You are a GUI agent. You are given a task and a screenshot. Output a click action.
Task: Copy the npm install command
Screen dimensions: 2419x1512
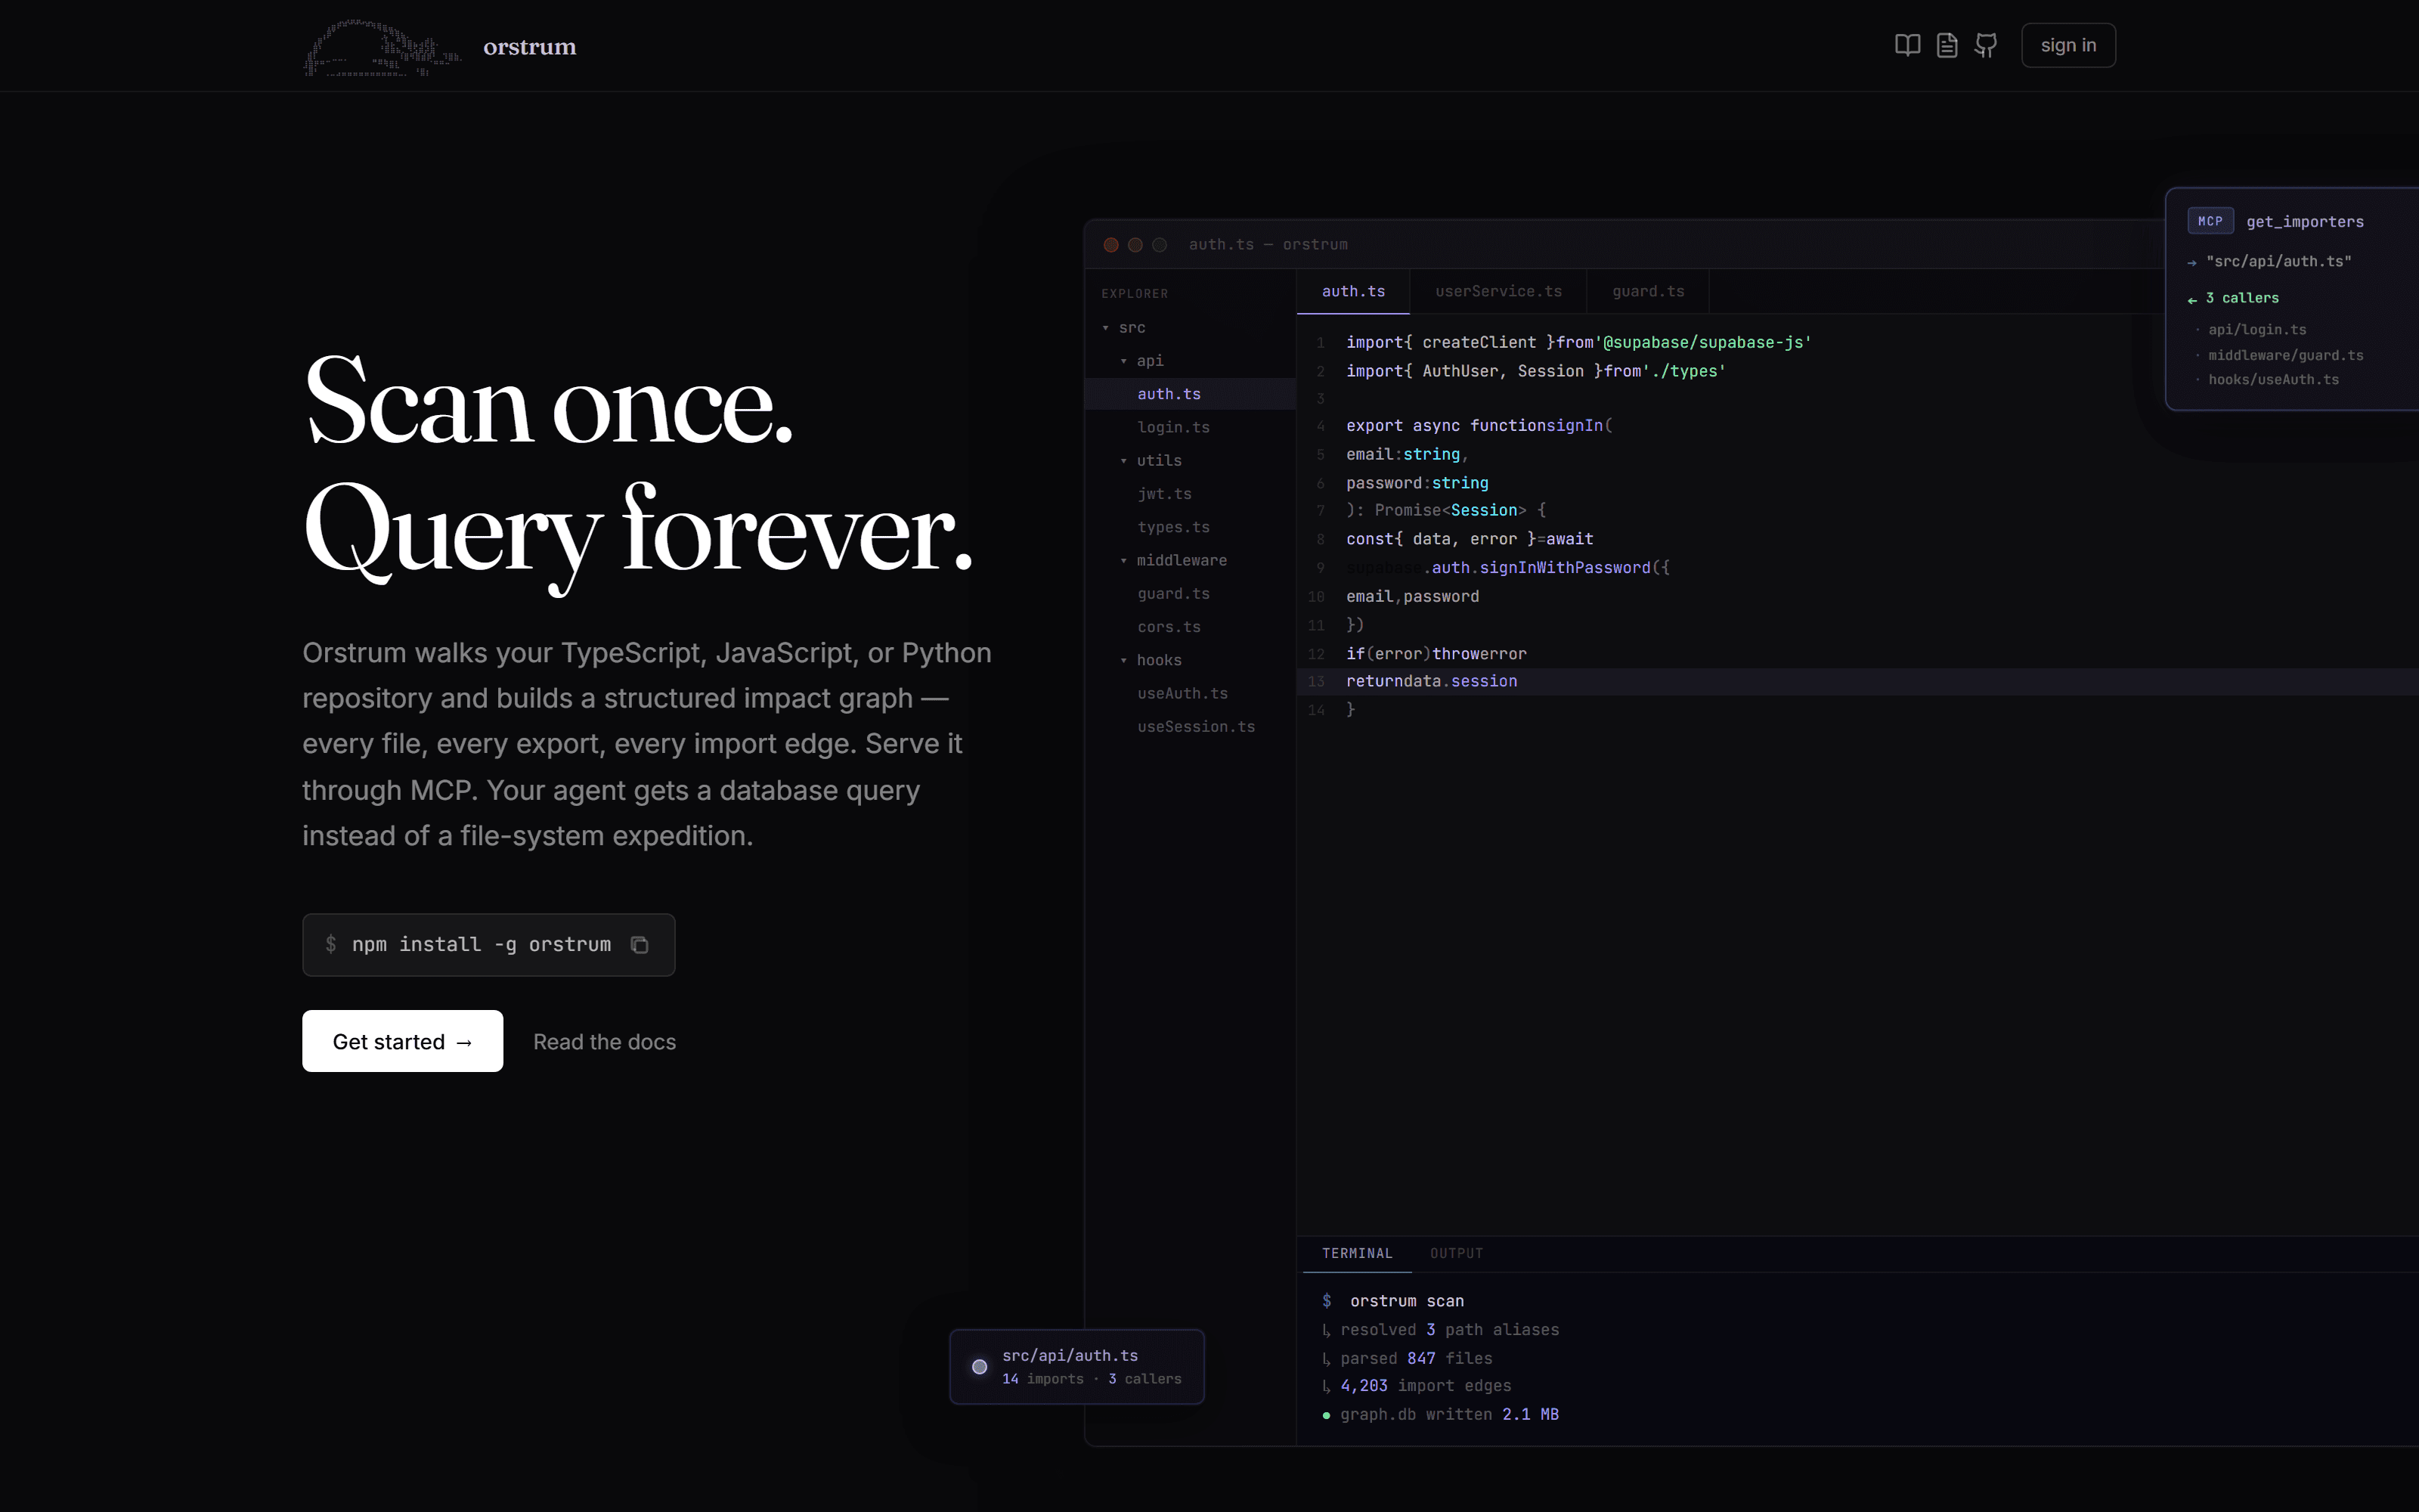[640, 945]
